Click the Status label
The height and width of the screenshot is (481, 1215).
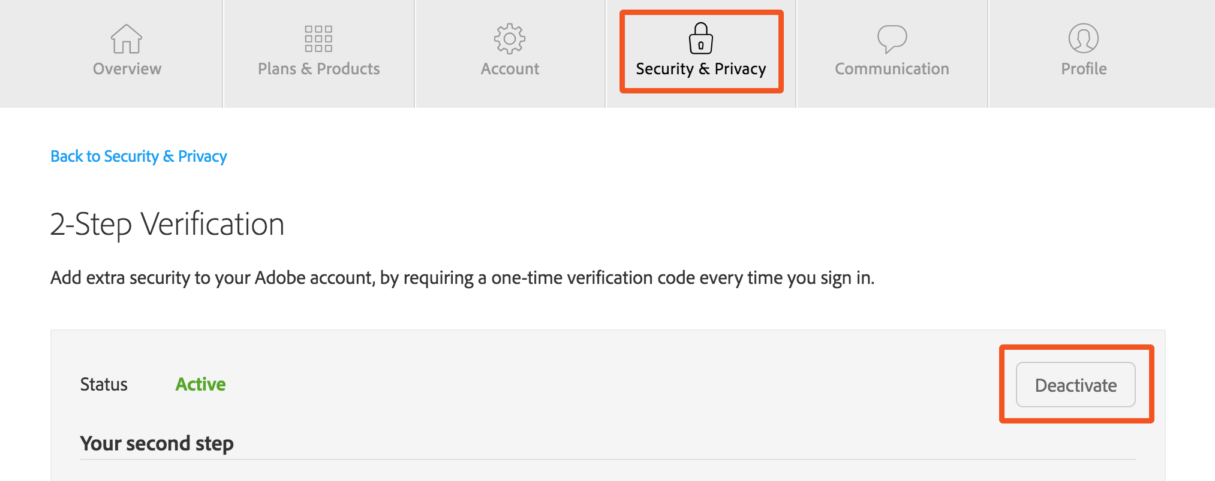pos(104,384)
